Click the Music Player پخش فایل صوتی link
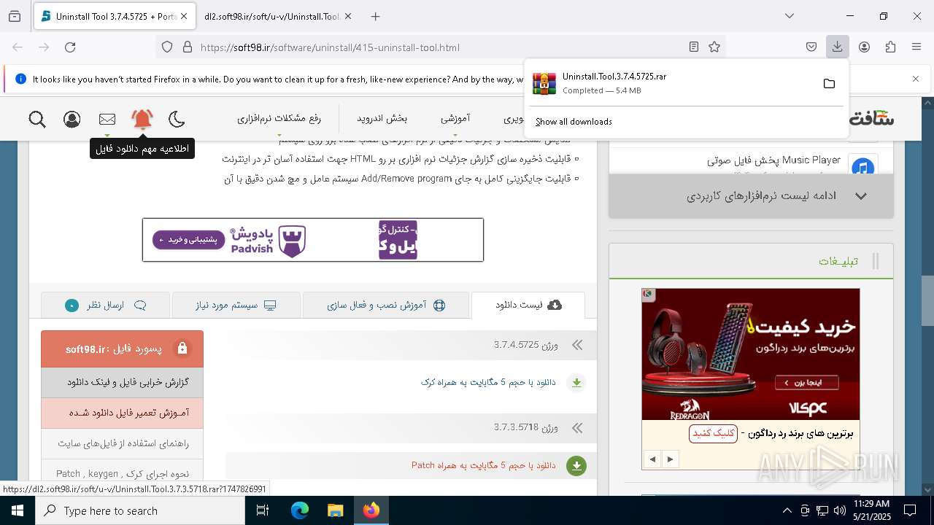 [x=774, y=160]
